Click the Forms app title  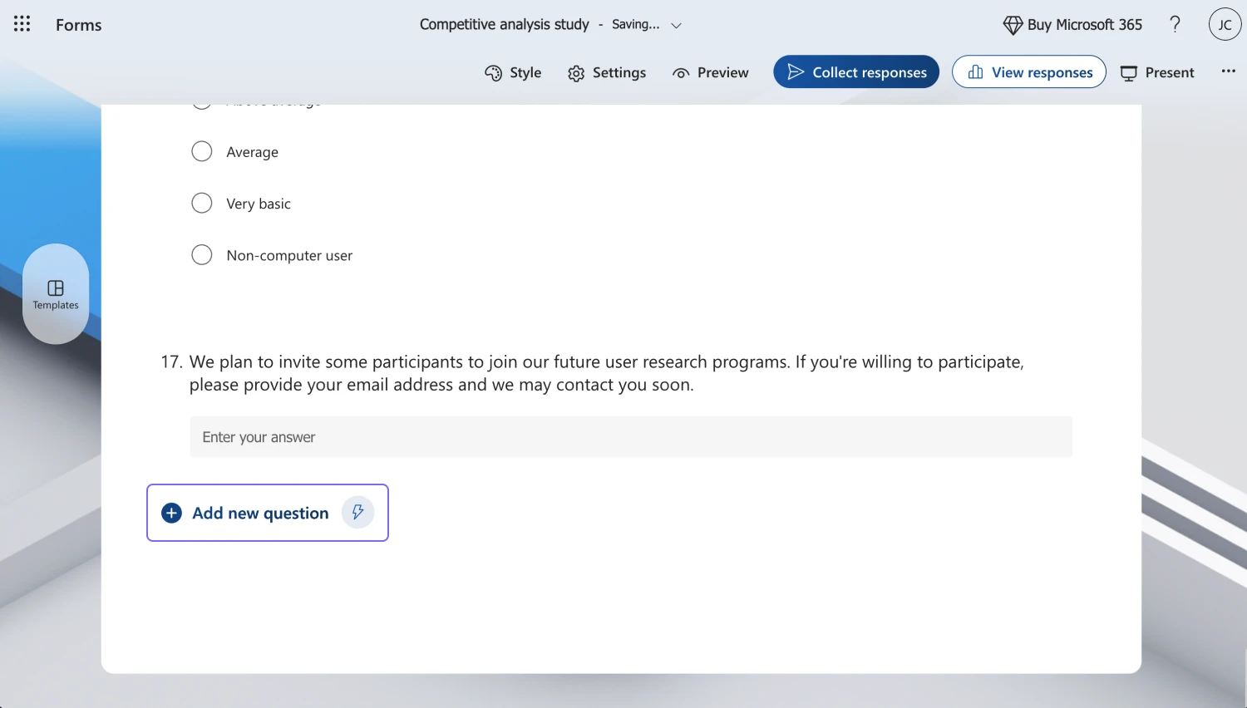(79, 25)
